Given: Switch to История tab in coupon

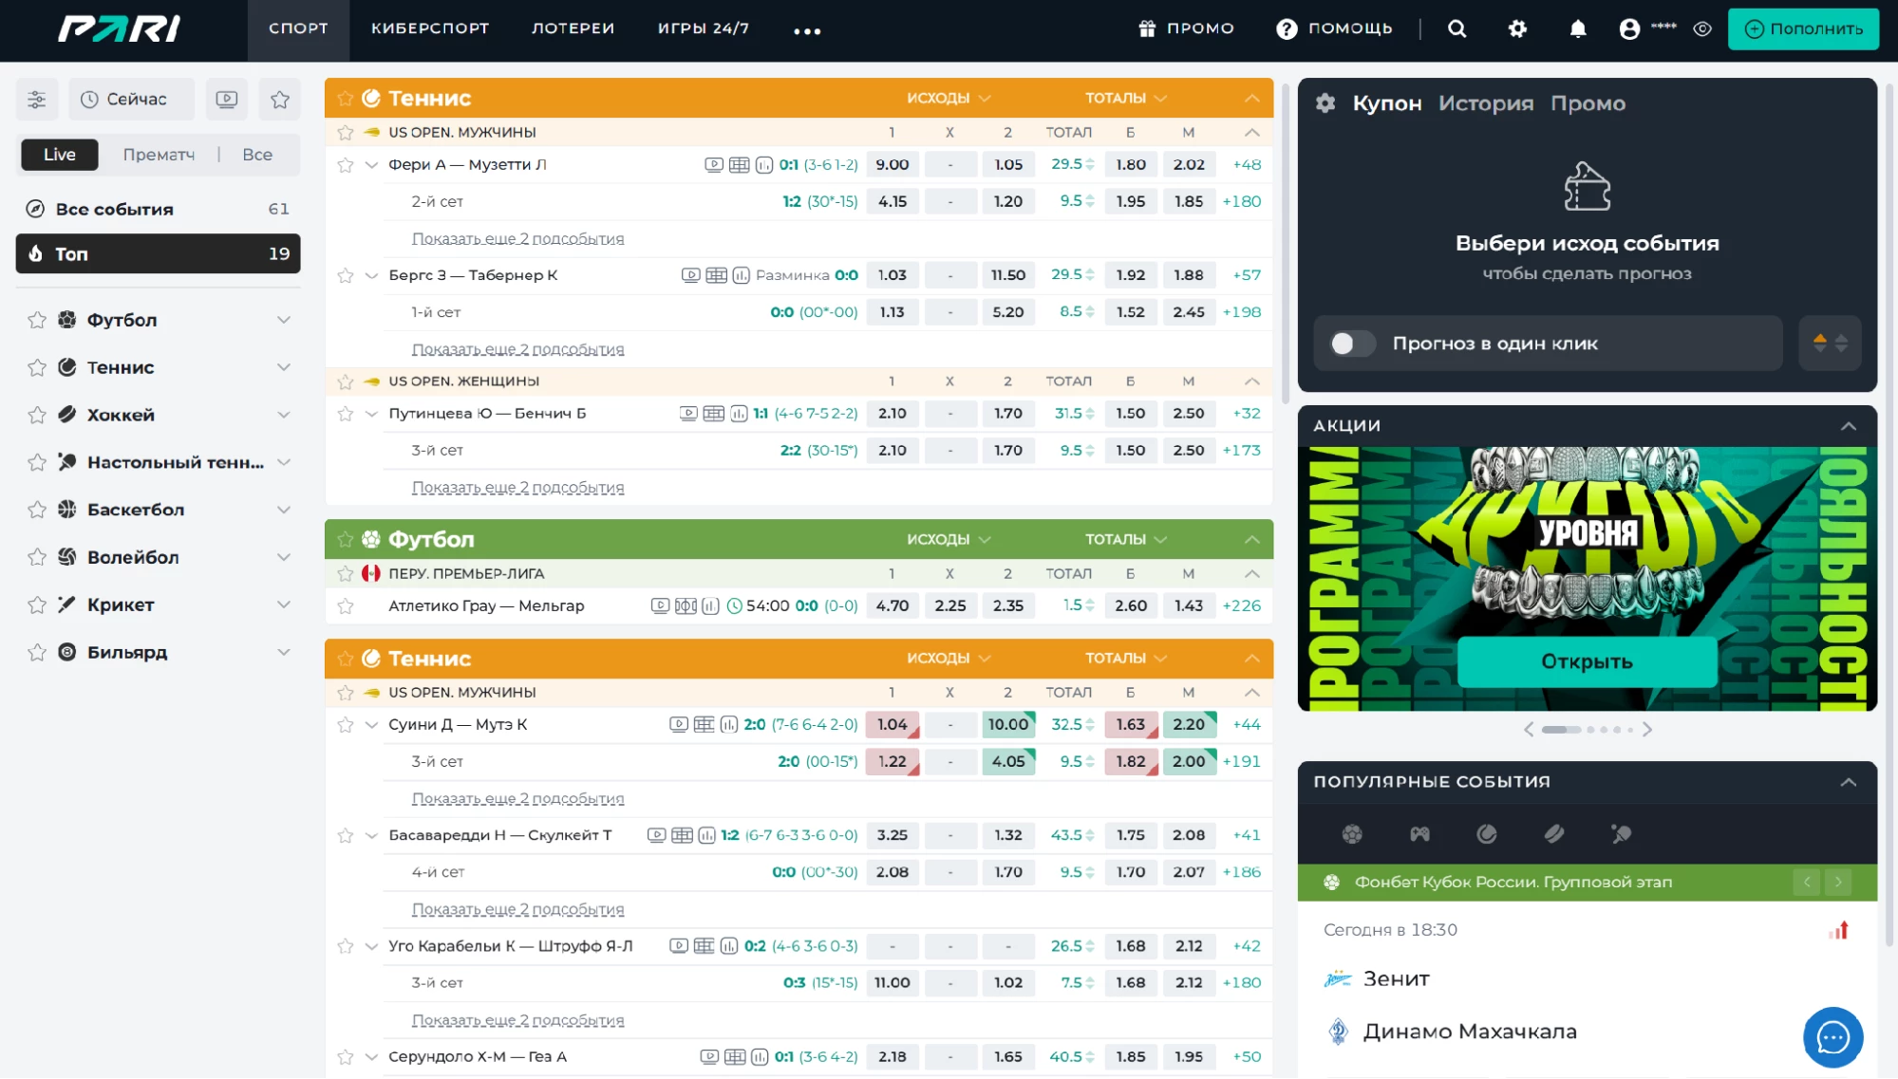Looking at the screenshot, I should coord(1486,103).
